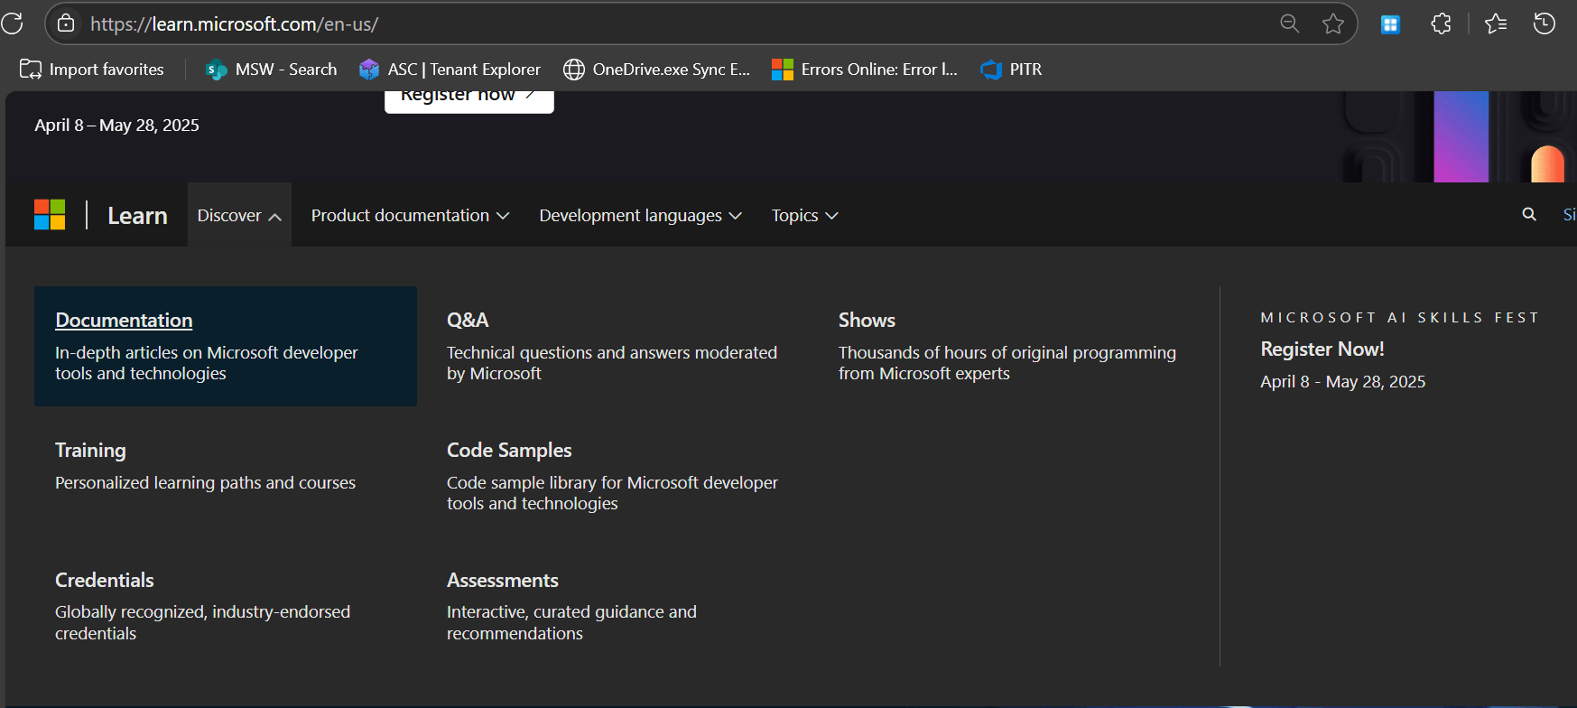
Task: Click the Learn site search icon
Action: click(x=1529, y=214)
